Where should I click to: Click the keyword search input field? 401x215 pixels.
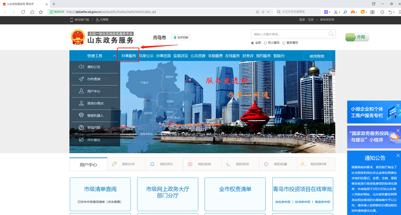(289, 34)
